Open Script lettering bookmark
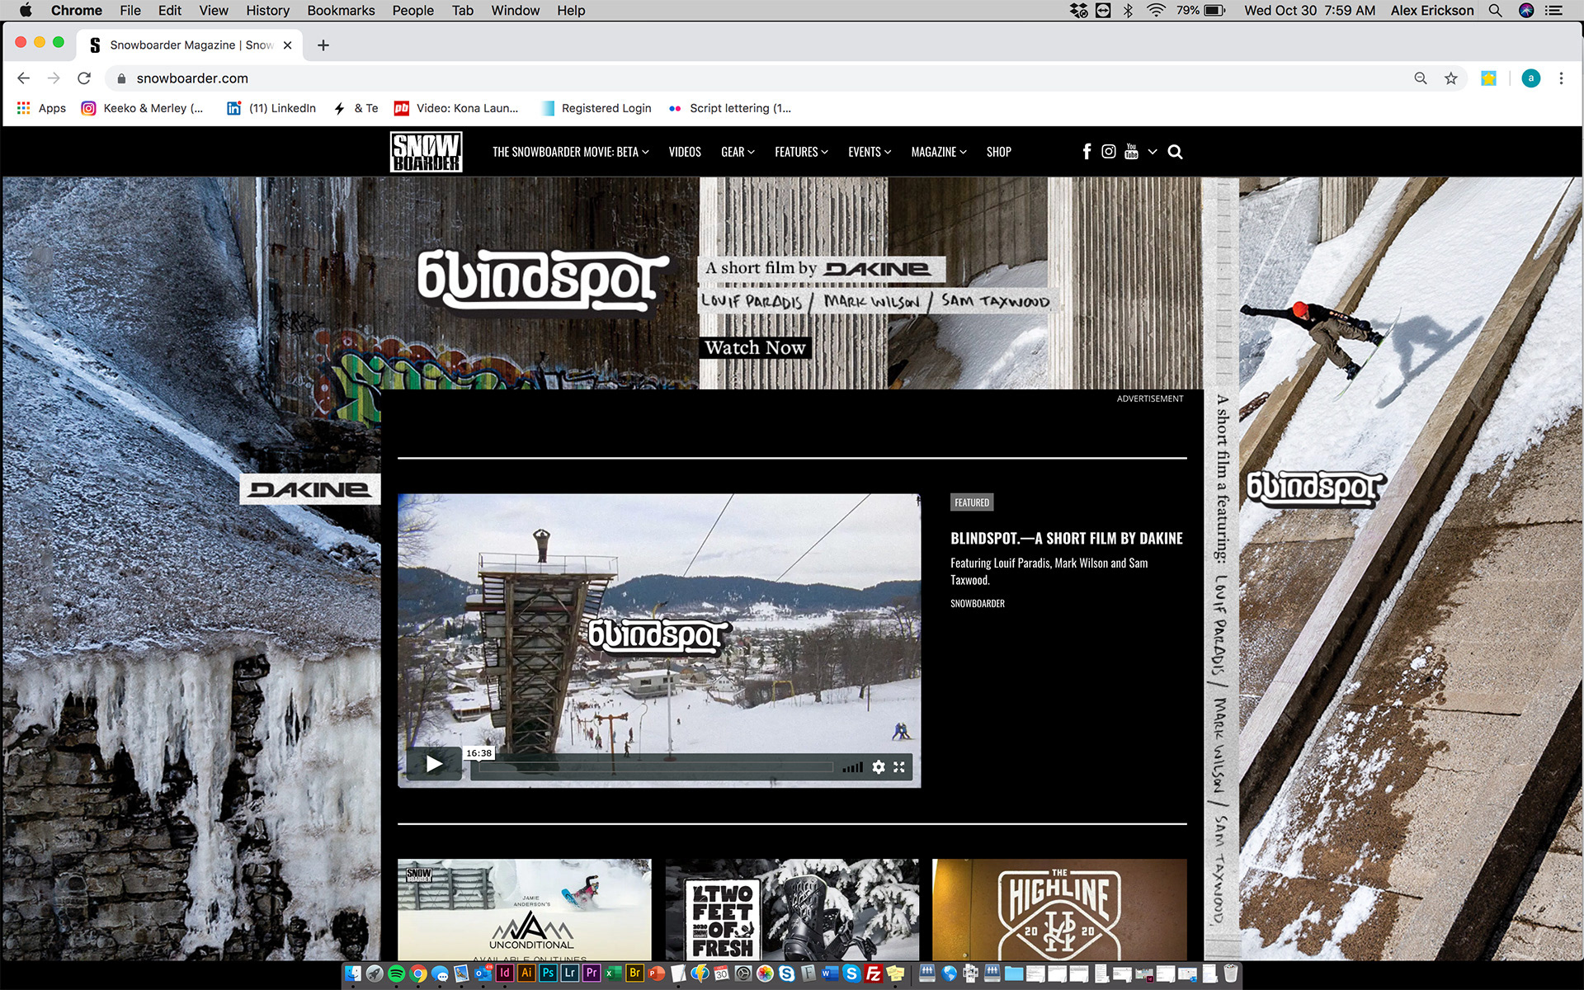 click(730, 108)
